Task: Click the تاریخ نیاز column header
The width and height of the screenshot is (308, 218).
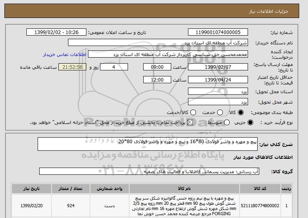Action: click(32, 188)
